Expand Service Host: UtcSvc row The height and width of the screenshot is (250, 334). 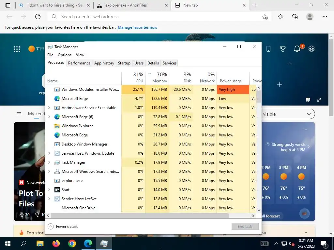click(49, 199)
